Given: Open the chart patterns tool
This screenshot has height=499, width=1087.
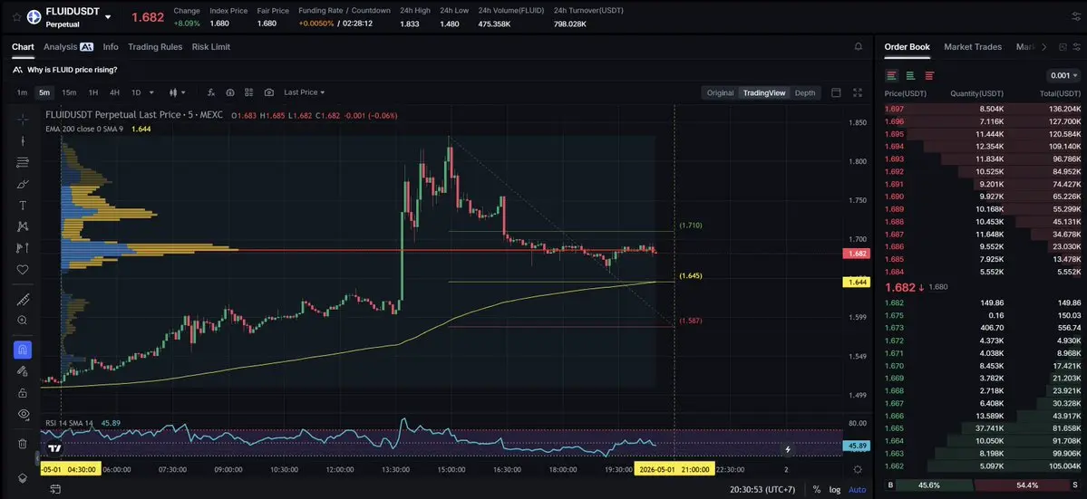Looking at the screenshot, I should (x=23, y=226).
